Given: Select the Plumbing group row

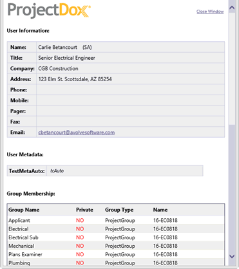Looking at the screenshot, I should click(116, 263).
